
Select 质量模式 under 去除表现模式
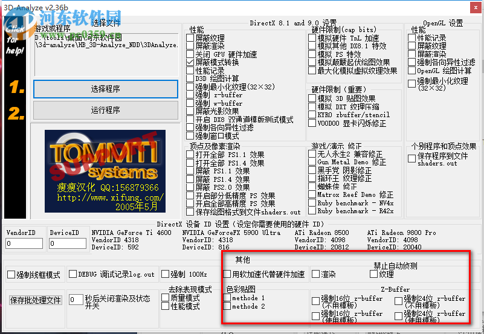[x=166, y=298]
